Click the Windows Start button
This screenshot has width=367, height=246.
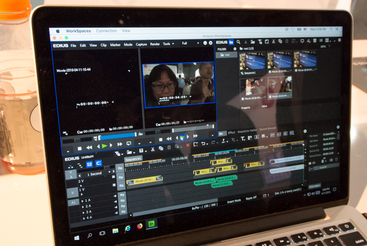click(78, 238)
